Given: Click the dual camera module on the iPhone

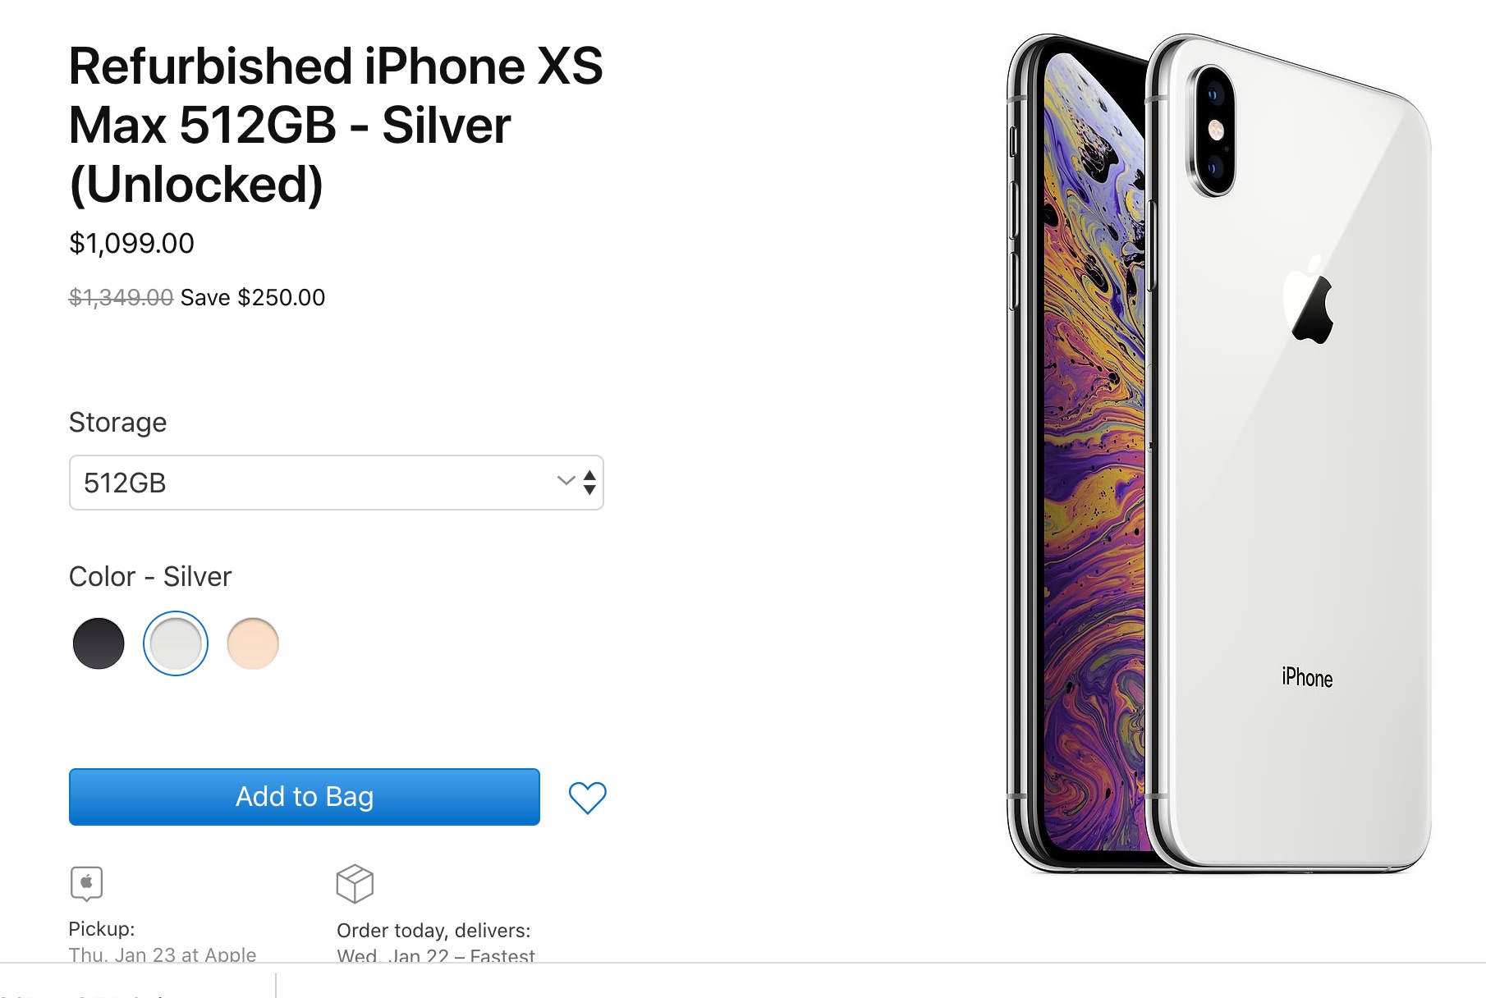Looking at the screenshot, I should (x=1213, y=130).
